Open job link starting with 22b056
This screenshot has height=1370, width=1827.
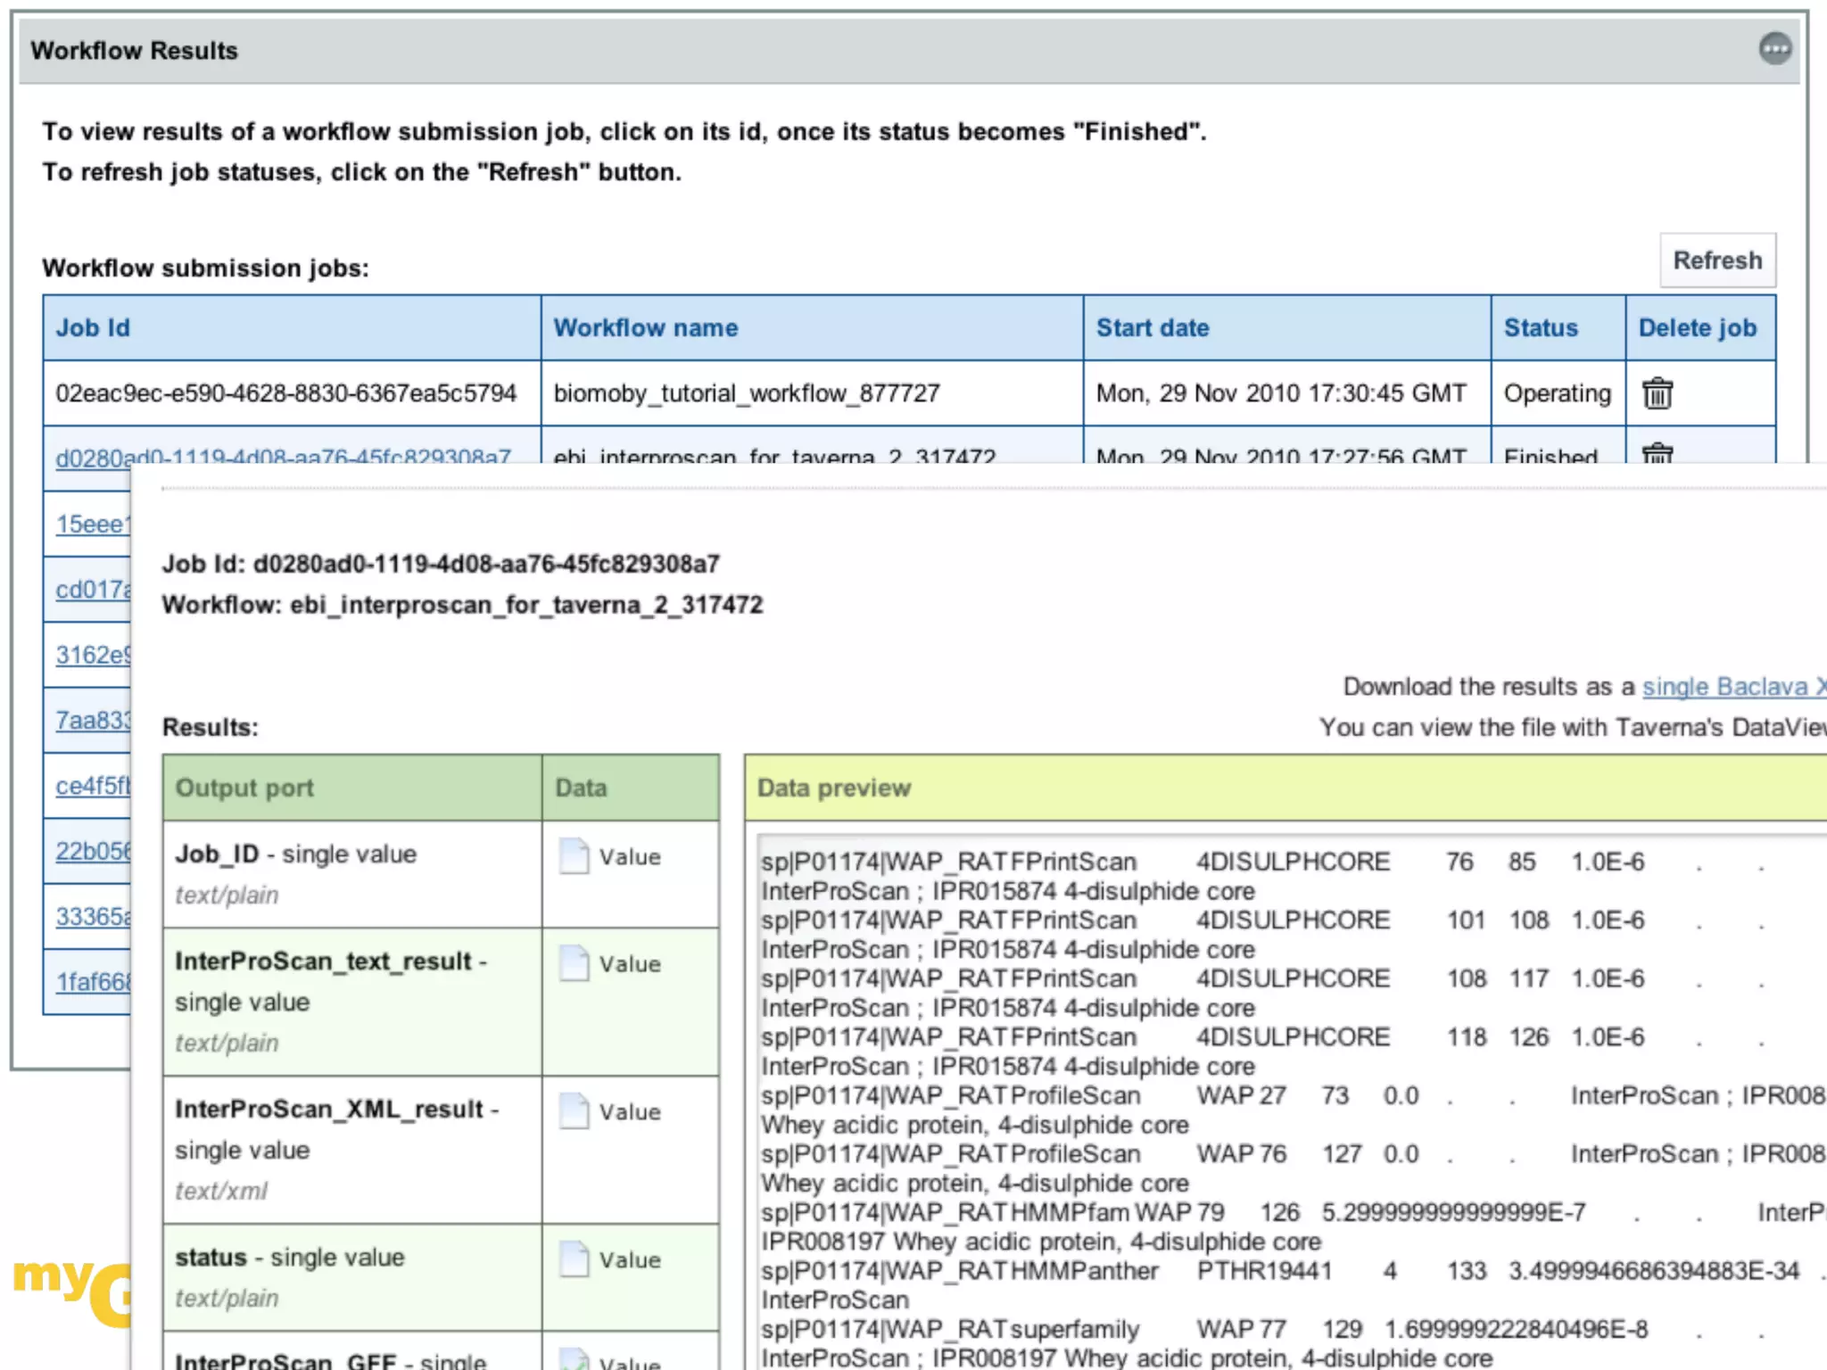(92, 851)
